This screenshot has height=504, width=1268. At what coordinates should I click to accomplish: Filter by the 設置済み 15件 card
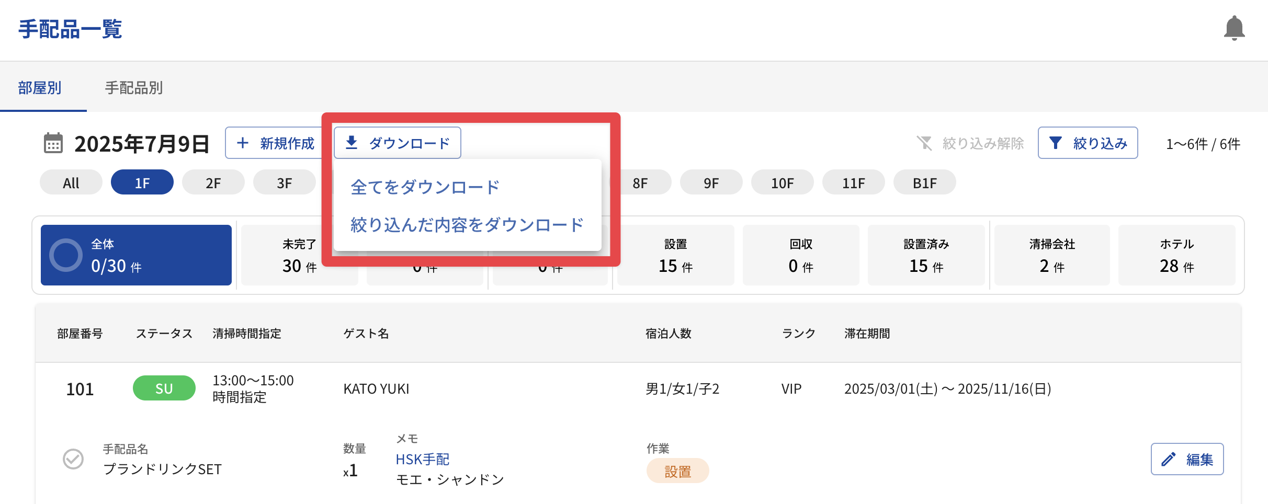926,255
